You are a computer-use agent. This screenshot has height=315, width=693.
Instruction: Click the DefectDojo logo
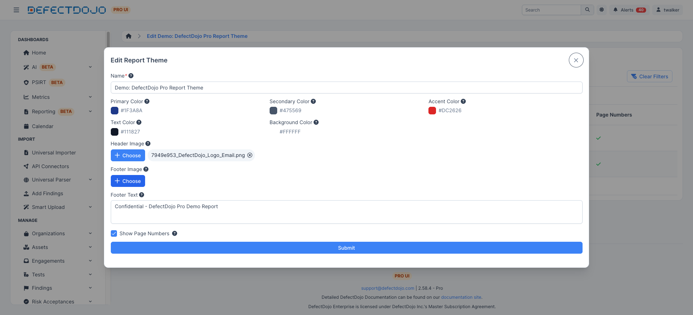(x=67, y=10)
